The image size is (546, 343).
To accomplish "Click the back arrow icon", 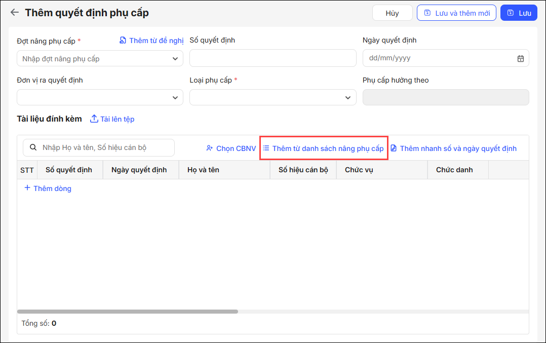I will (14, 13).
